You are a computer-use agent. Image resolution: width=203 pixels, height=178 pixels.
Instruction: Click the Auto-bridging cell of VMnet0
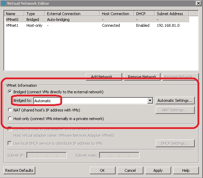coord(58,20)
